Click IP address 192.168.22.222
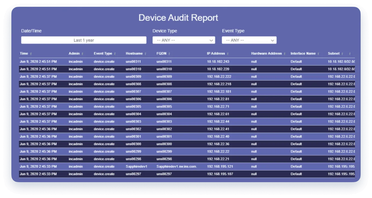This screenshot has width=372, height=198. pyautogui.click(x=219, y=77)
